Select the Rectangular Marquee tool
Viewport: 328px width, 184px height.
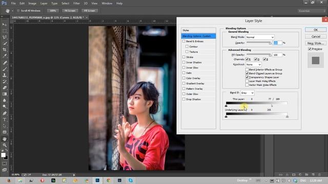pos(5,31)
